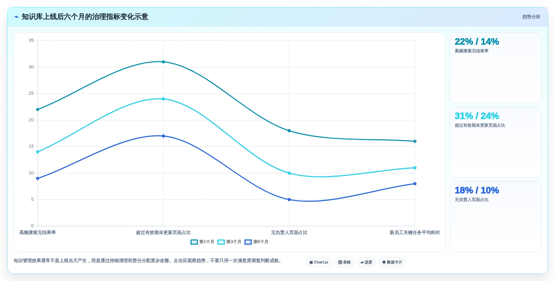Image resolution: width=555 pixels, height=281 pixels.
Task: Click the 第6个月 point at 无负责人页面占比
Action: [289, 200]
